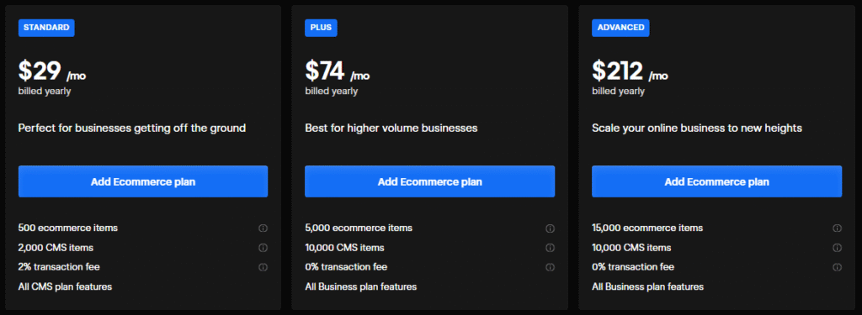
Task: Open info icon for 5,000 ecommerce items
Action: pos(550,228)
